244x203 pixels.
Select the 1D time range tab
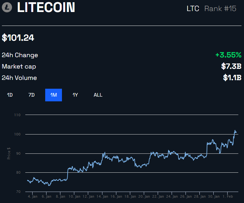click(x=10, y=95)
